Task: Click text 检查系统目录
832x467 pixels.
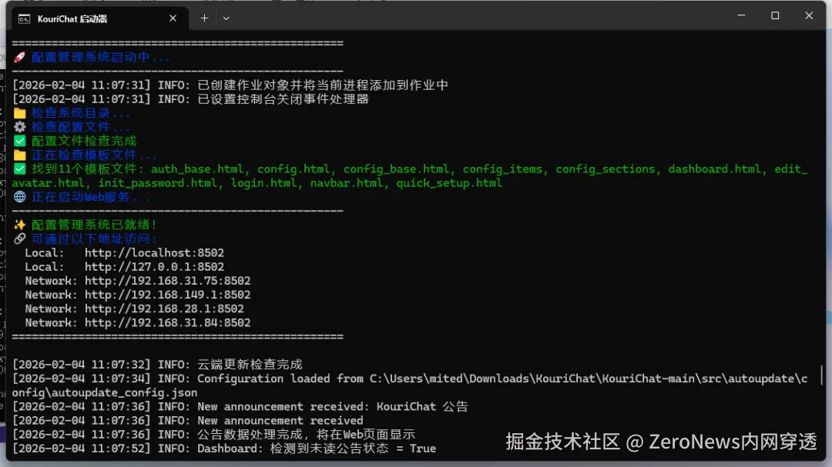Action: [71, 113]
